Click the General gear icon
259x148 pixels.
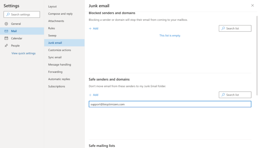[x=6, y=24]
